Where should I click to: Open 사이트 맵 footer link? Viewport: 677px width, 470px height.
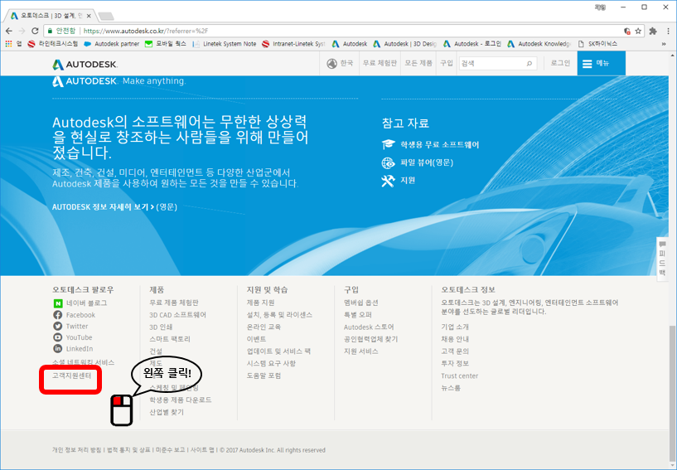point(202,450)
